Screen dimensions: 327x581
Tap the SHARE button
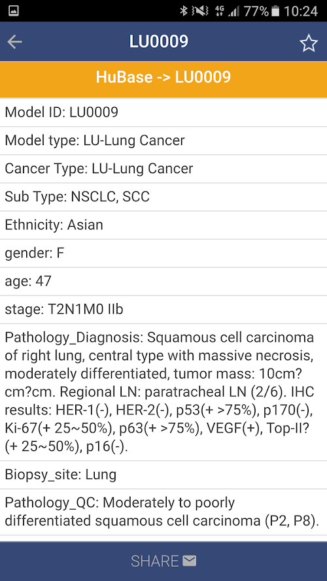point(163,561)
